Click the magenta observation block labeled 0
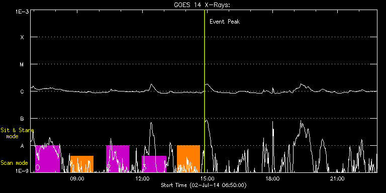This screenshot has height=193, width=386. pyautogui.click(x=47, y=159)
